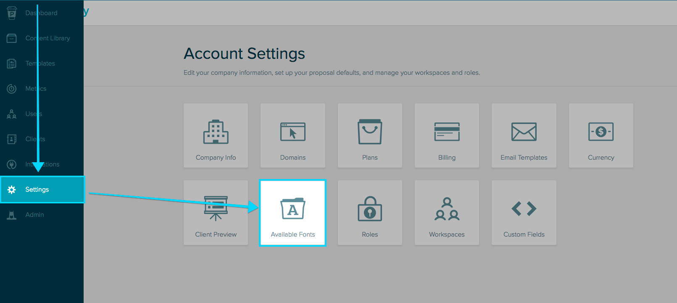Go to Integrations in the sidebar
The width and height of the screenshot is (677, 303).
pos(42,164)
